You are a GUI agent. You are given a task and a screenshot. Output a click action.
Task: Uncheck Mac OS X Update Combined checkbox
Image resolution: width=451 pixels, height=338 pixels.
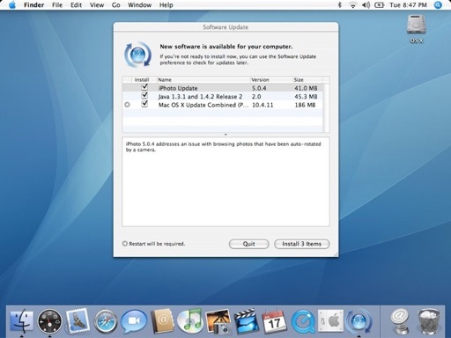[144, 104]
